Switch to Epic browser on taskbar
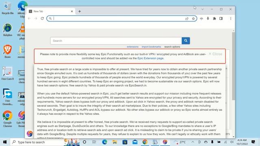Viewport: 260px width, 146px height. tap(165, 142)
